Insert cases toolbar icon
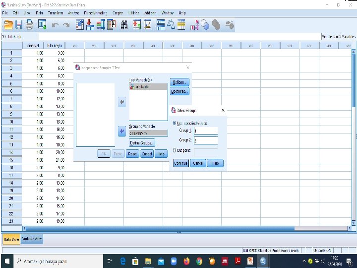This screenshot has width=357, height=268. pyautogui.click(x=137, y=25)
